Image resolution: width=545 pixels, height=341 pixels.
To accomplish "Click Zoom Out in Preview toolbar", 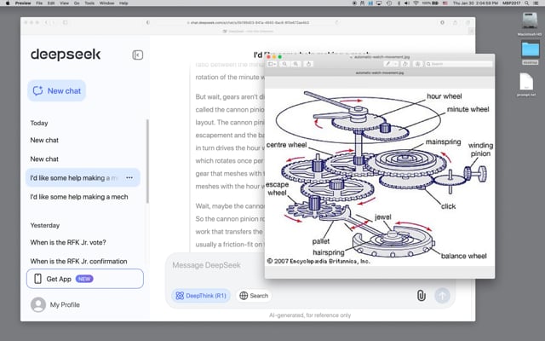I will (284, 64).
